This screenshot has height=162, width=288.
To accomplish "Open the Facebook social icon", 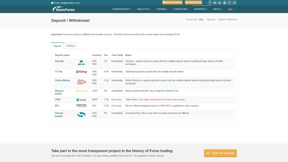I will (x=210, y=2).
